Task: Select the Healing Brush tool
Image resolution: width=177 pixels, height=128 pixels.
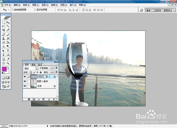Action: click(4, 35)
